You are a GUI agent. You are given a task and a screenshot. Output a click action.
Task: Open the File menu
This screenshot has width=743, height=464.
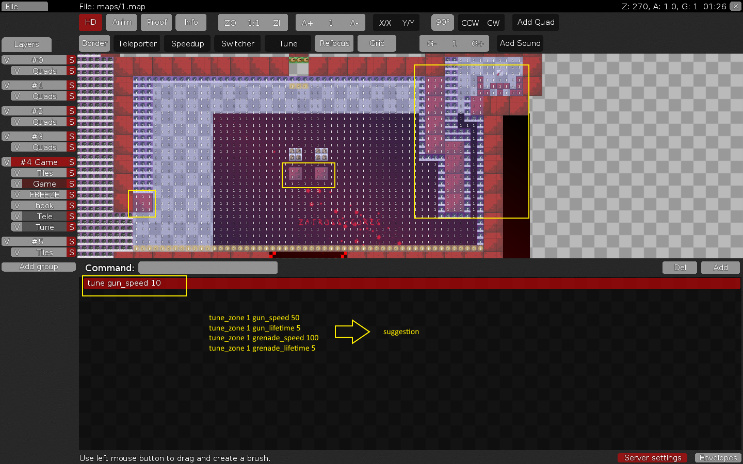pos(24,6)
